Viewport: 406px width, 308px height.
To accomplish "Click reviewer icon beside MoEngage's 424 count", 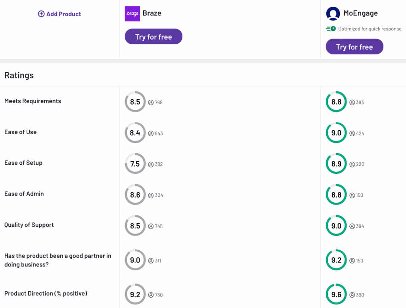I will click(x=352, y=133).
